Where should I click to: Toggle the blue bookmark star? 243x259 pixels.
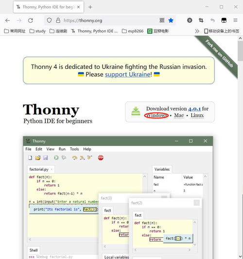point(171,20)
